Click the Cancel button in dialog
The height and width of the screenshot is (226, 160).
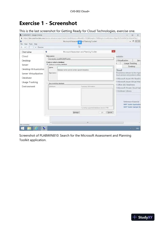110,112
